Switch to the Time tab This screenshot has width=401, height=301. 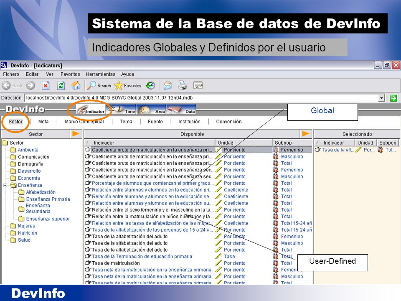tap(121, 109)
